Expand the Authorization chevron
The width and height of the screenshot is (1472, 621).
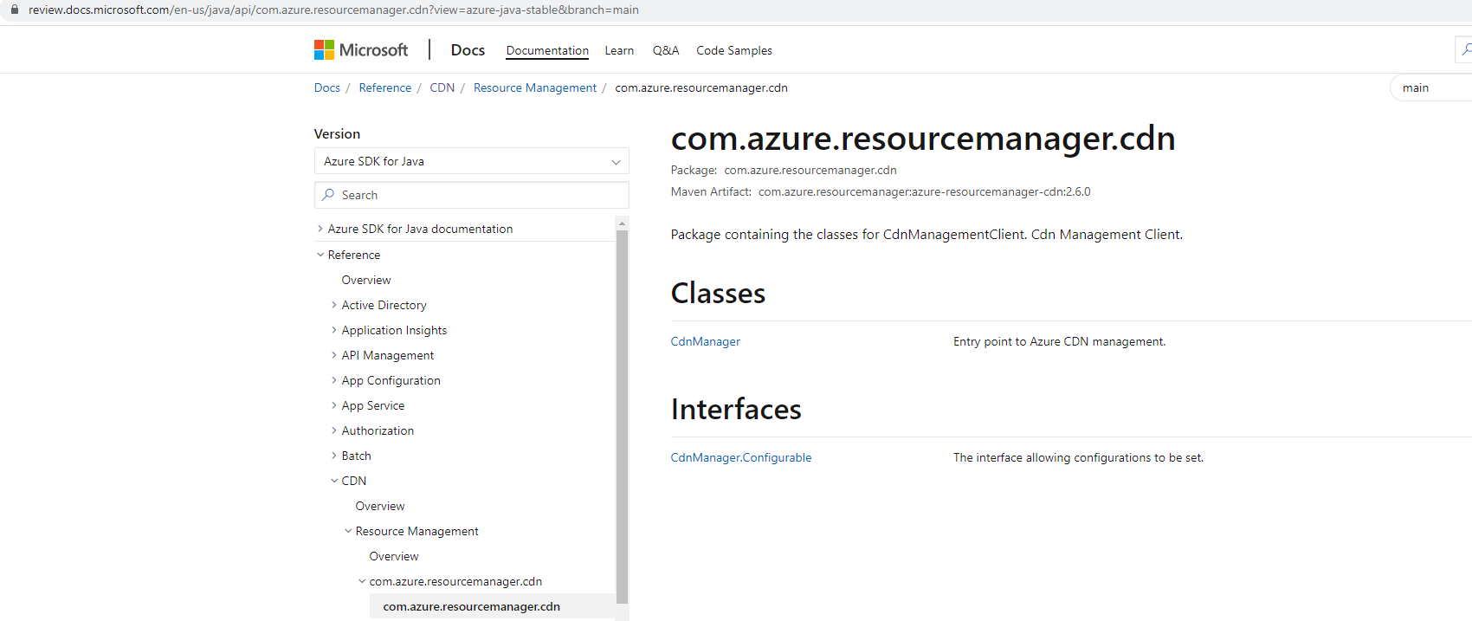click(334, 430)
